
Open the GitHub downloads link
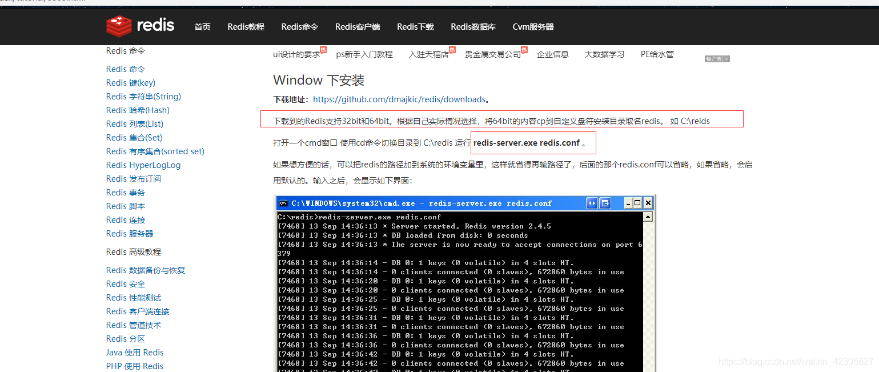[x=399, y=99]
